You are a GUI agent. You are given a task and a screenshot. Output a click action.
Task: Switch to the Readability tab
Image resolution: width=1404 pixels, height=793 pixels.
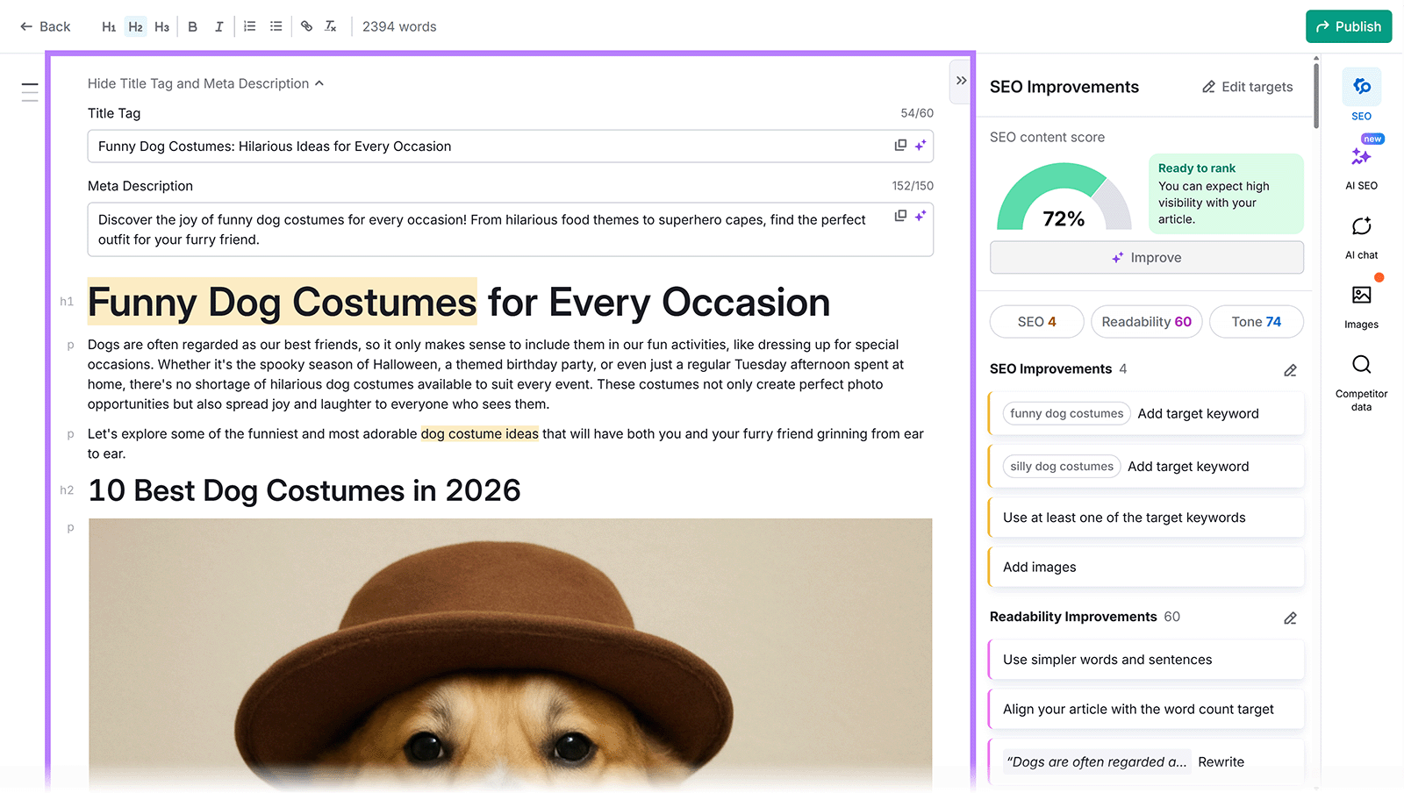[1146, 322]
